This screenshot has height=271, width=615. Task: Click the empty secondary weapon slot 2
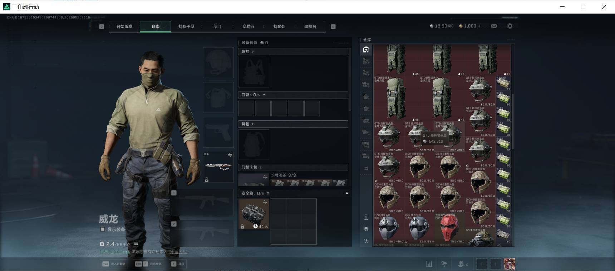click(x=202, y=234)
